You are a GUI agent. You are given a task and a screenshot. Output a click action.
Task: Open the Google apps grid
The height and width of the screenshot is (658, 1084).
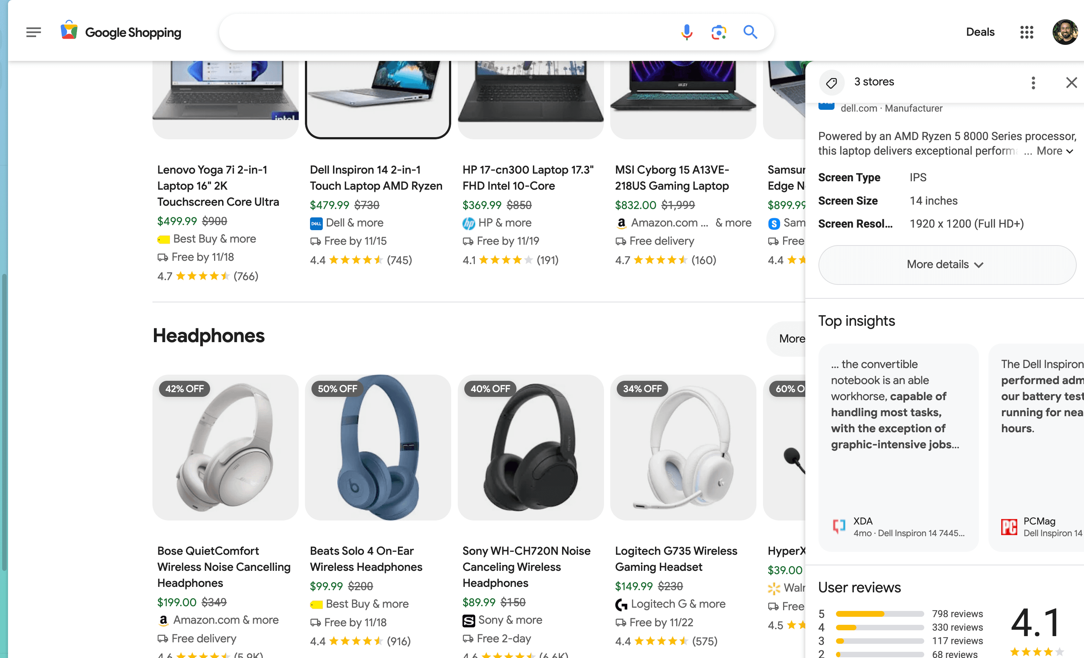1026,32
